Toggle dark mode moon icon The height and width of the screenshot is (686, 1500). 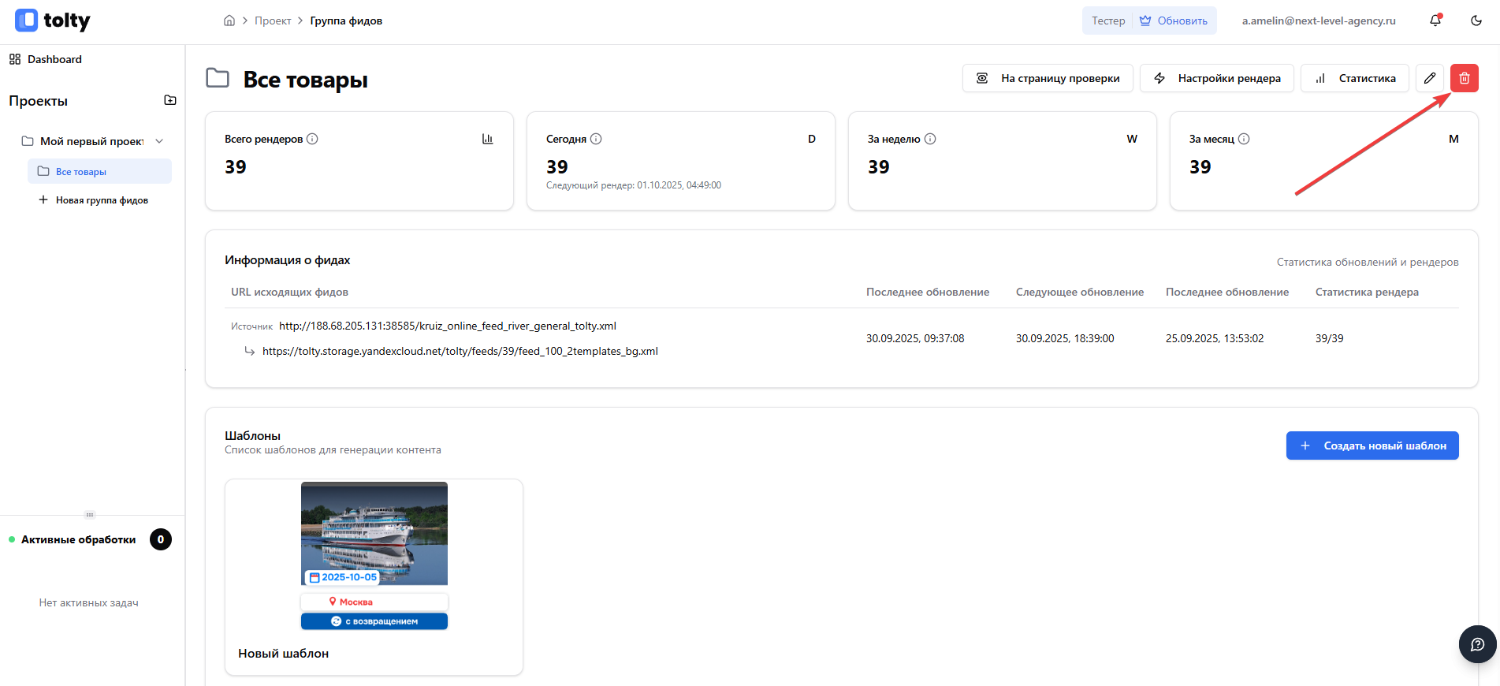coord(1476,21)
